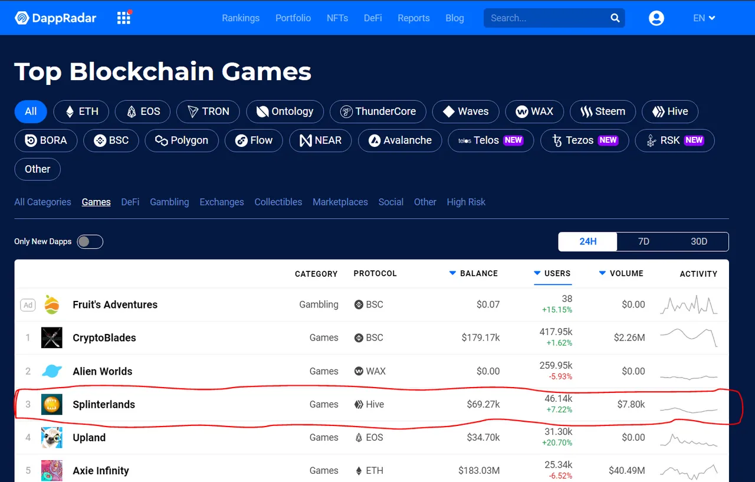Image resolution: width=755 pixels, height=482 pixels.
Task: Click the WAX protocol icon in Alien Worlds row
Action: point(359,371)
